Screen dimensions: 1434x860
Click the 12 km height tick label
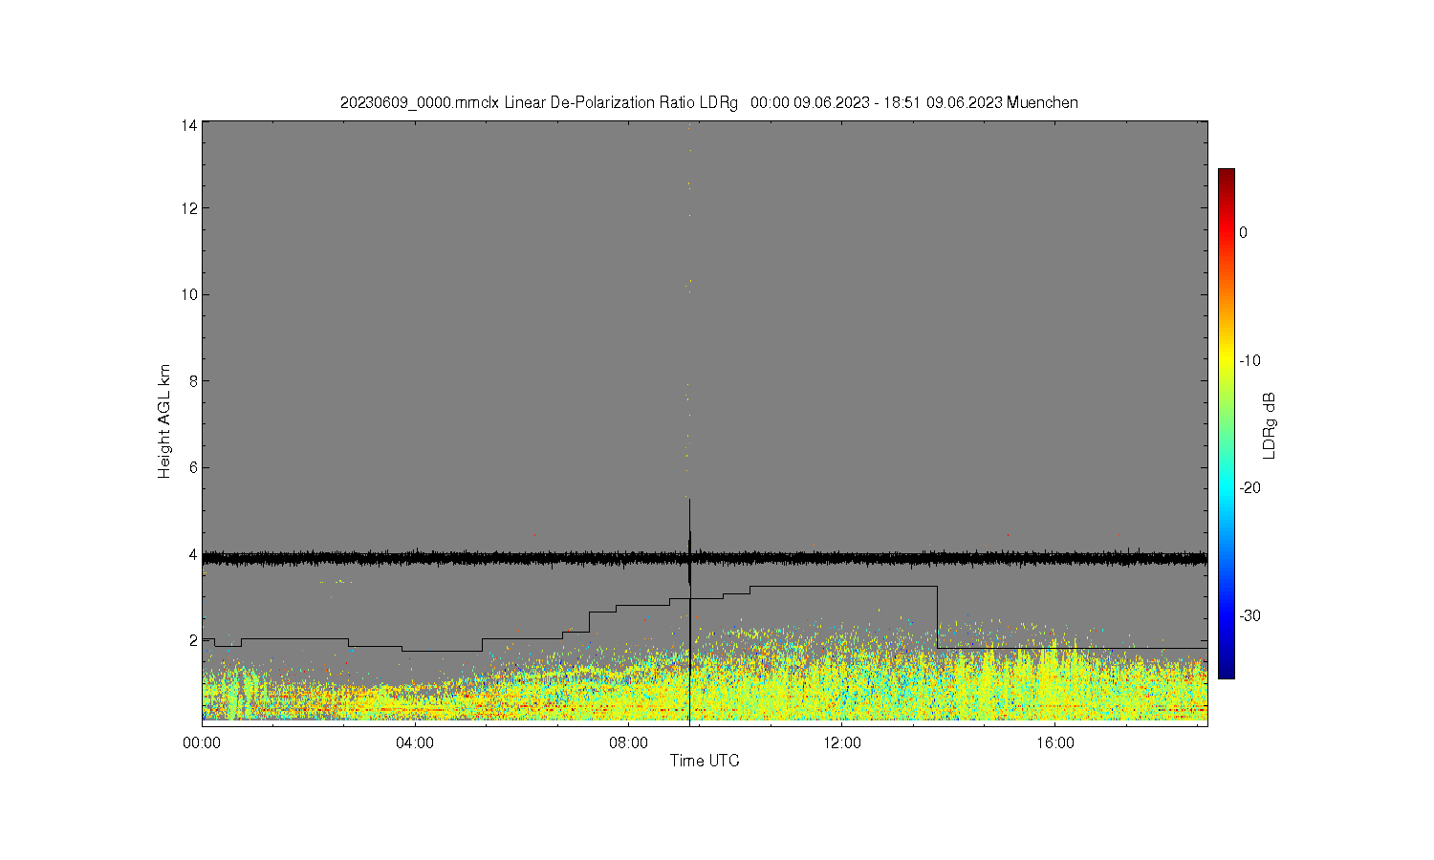(189, 208)
